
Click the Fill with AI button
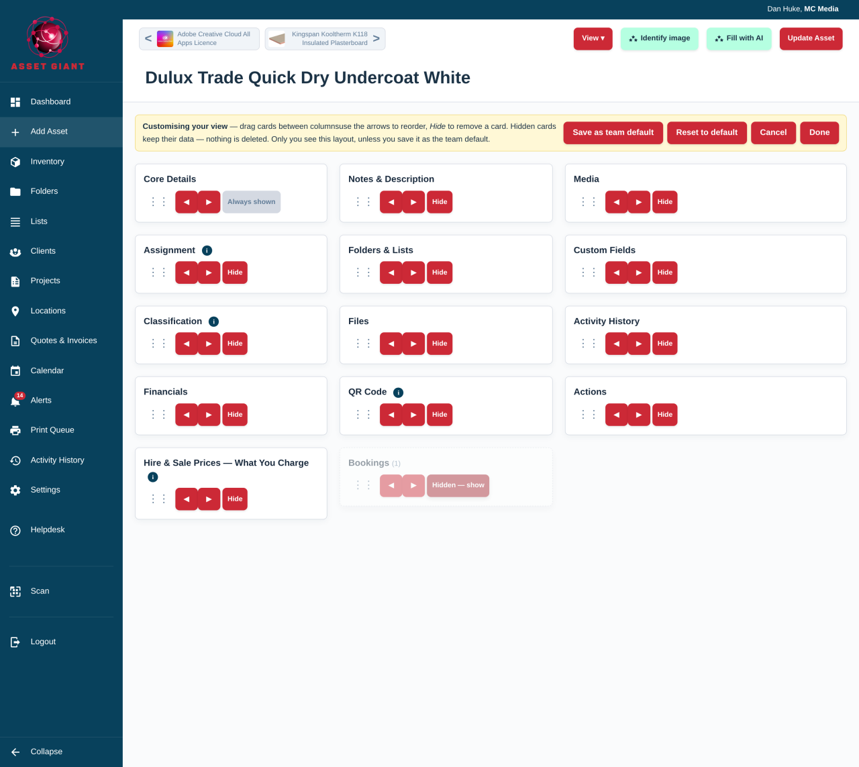click(739, 38)
